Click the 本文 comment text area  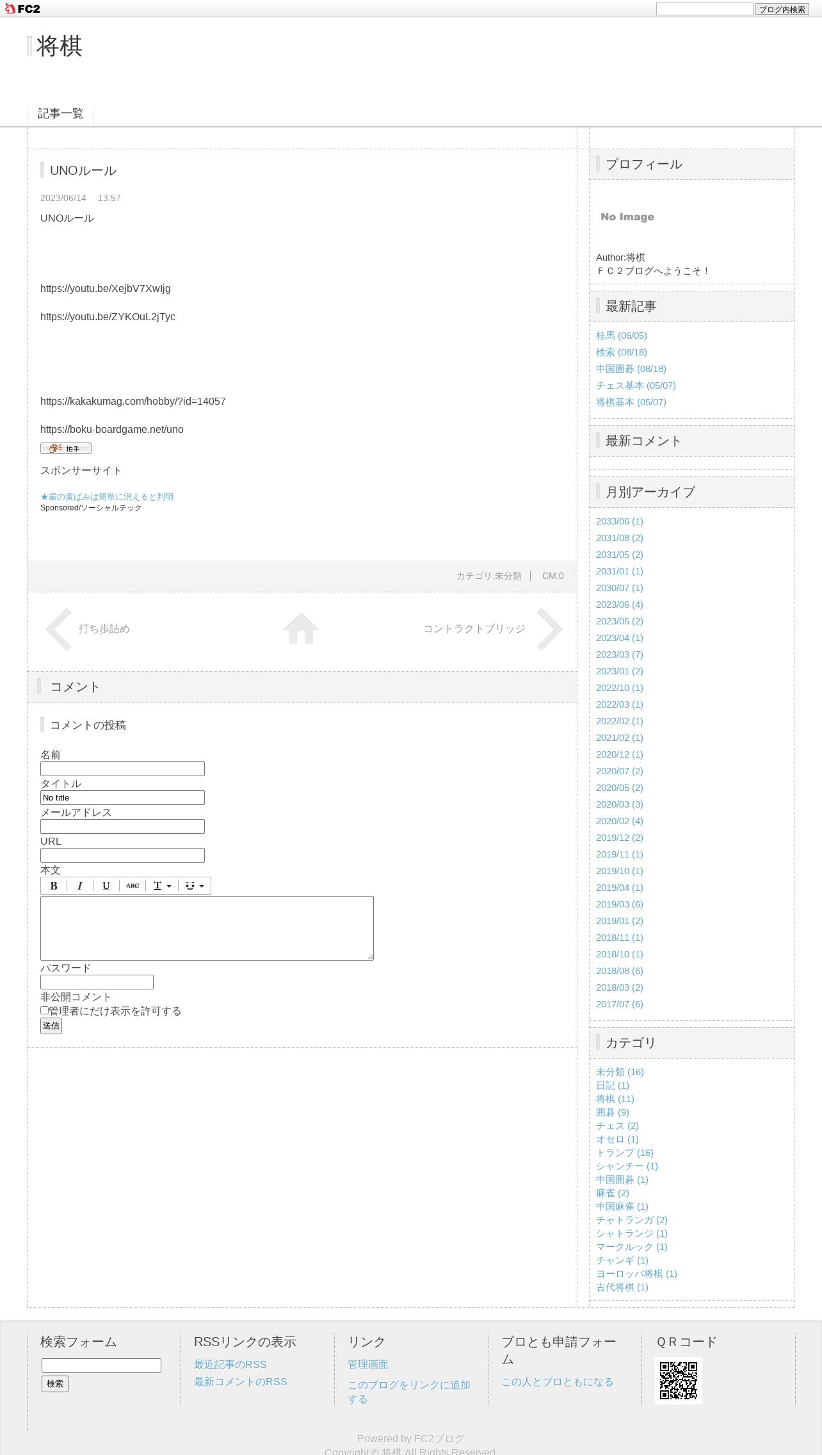point(207,928)
